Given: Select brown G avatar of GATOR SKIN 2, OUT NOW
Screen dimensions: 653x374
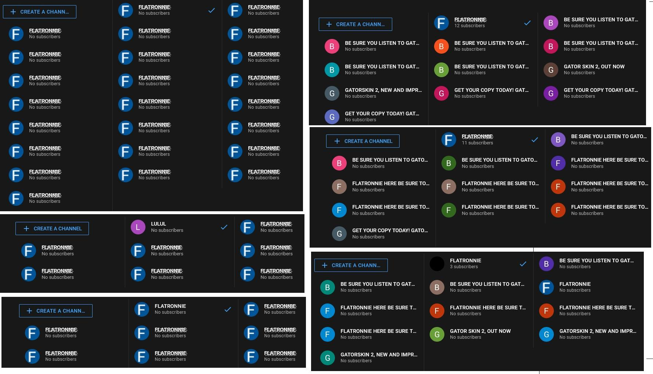Looking at the screenshot, I should 551,70.
